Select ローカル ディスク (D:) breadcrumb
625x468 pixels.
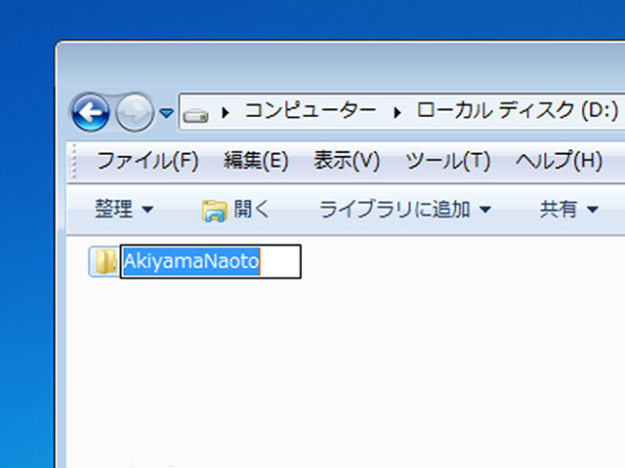tap(518, 110)
